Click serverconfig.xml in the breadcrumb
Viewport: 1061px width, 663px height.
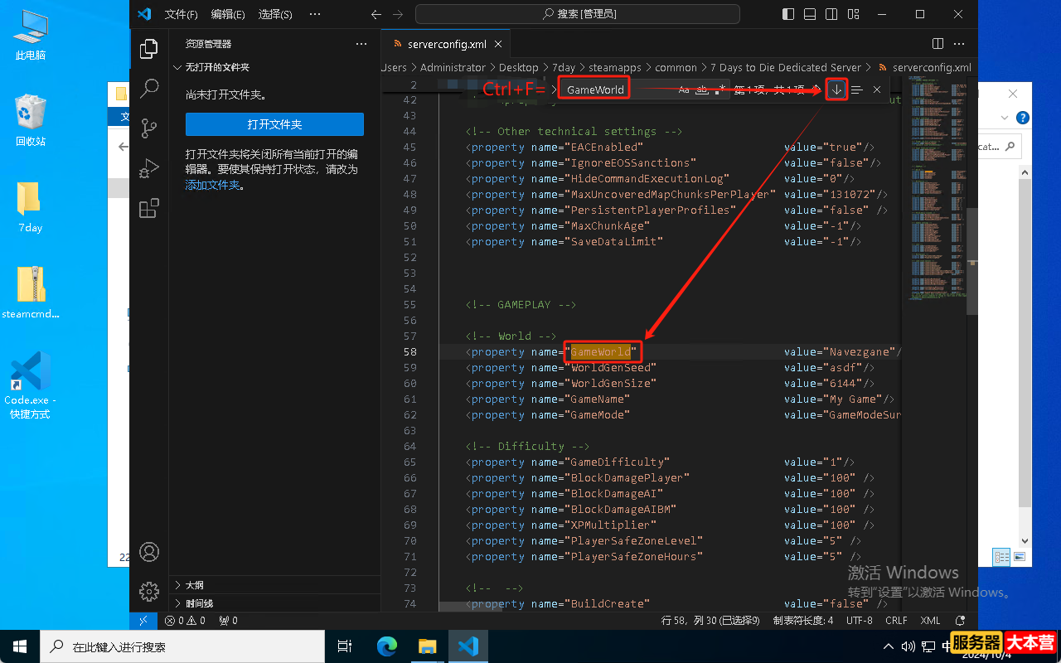[x=932, y=68]
